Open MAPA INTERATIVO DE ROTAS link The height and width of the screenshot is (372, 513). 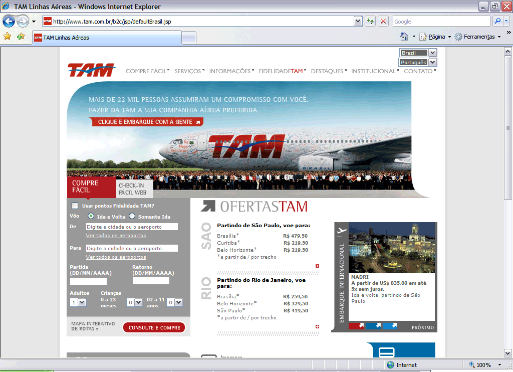point(93,326)
